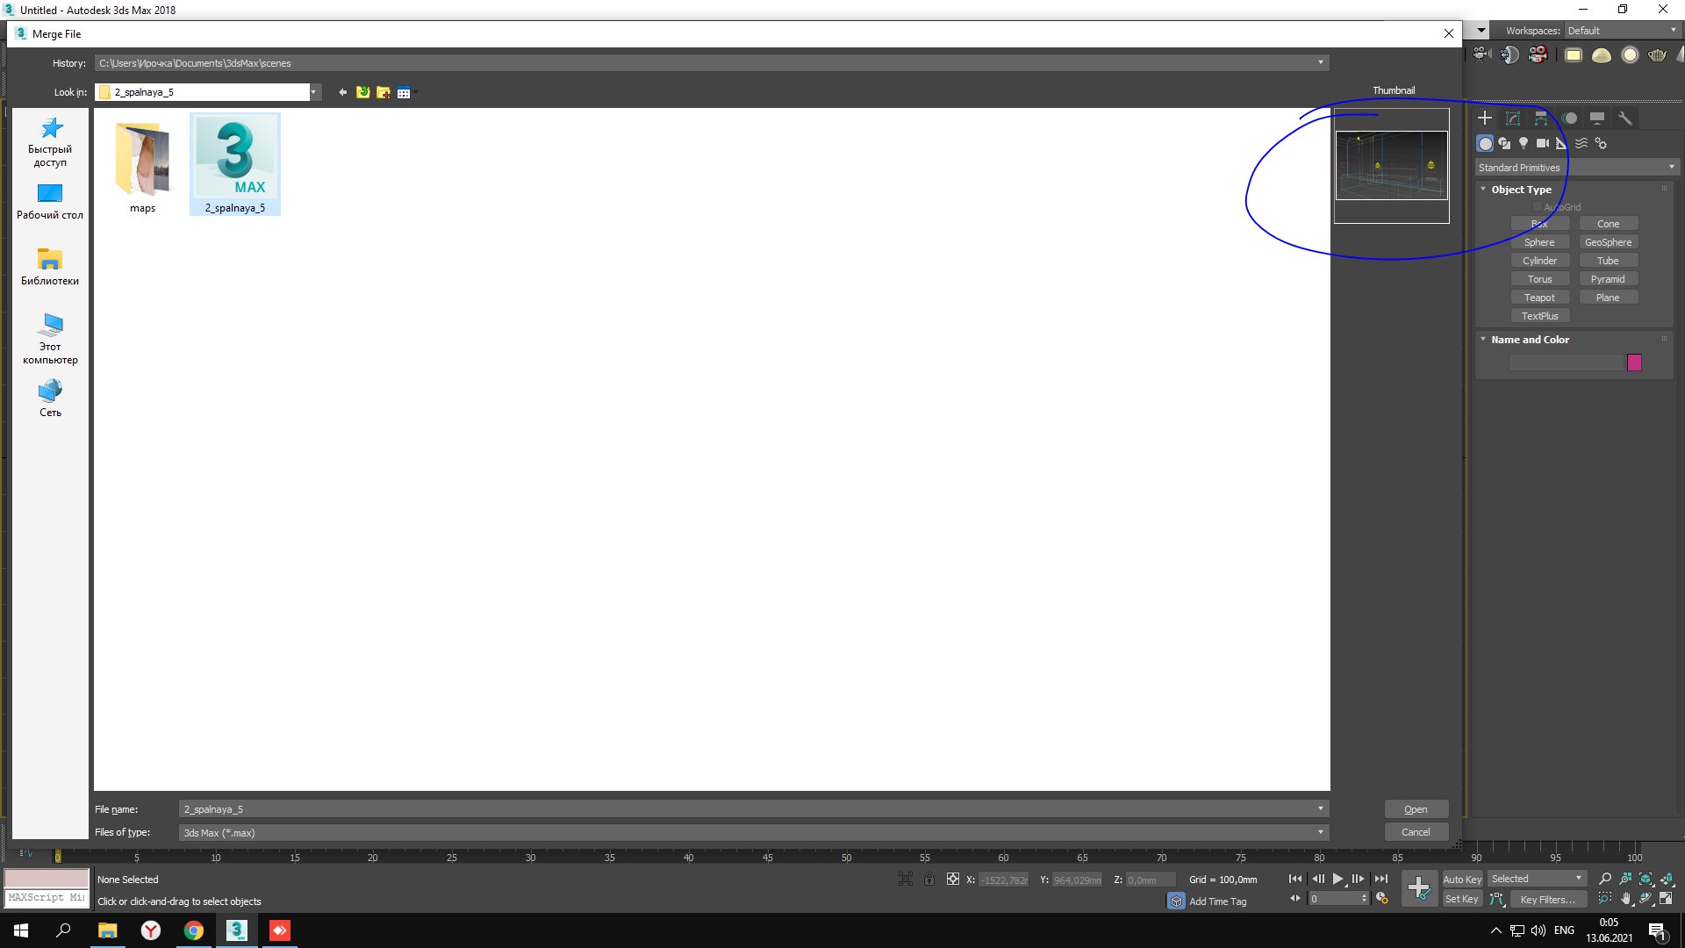Open the File name dropdown
1685x948 pixels.
1320,808
